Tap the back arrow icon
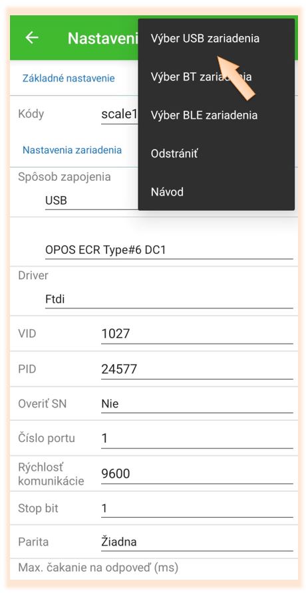The height and width of the screenshot is (593, 306). [32, 38]
